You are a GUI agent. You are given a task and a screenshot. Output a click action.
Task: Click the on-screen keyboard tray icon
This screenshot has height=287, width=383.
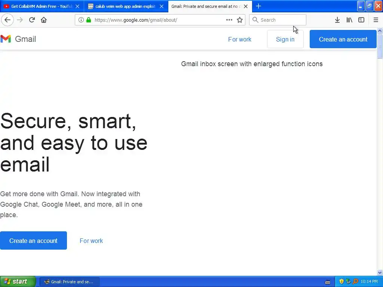(x=328, y=282)
